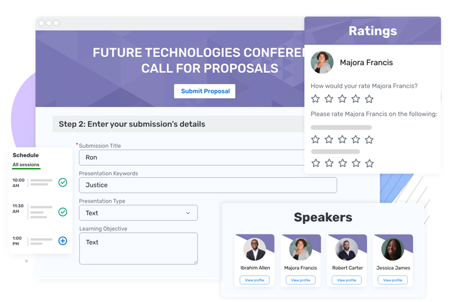Click Jessica James's speaker photo
Image resolution: width=454 pixels, height=302 pixels.
point(392,249)
